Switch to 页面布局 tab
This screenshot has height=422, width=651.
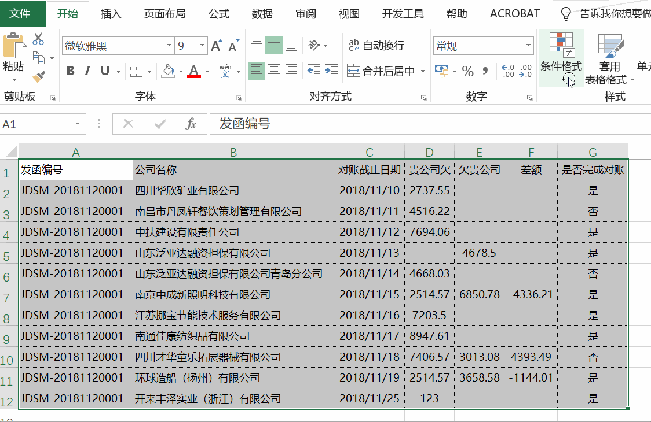[164, 14]
